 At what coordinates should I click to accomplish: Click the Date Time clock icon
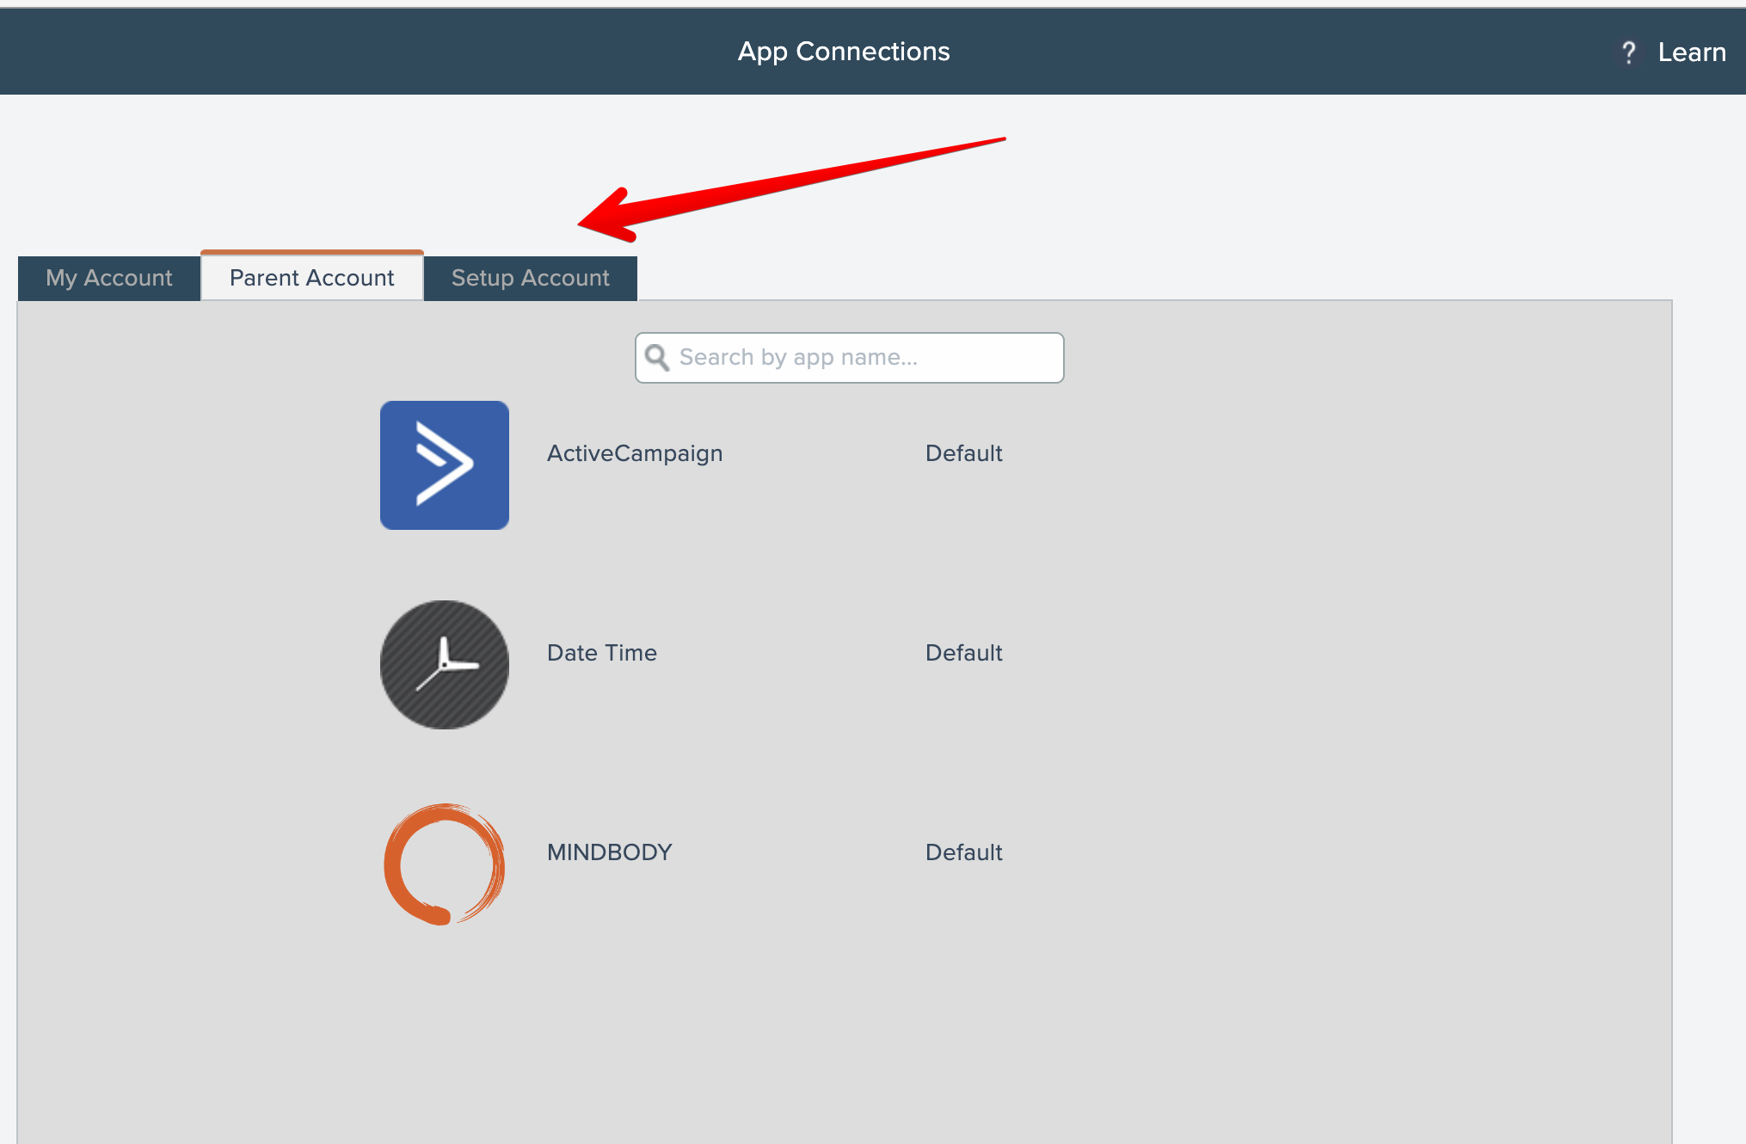coord(444,664)
